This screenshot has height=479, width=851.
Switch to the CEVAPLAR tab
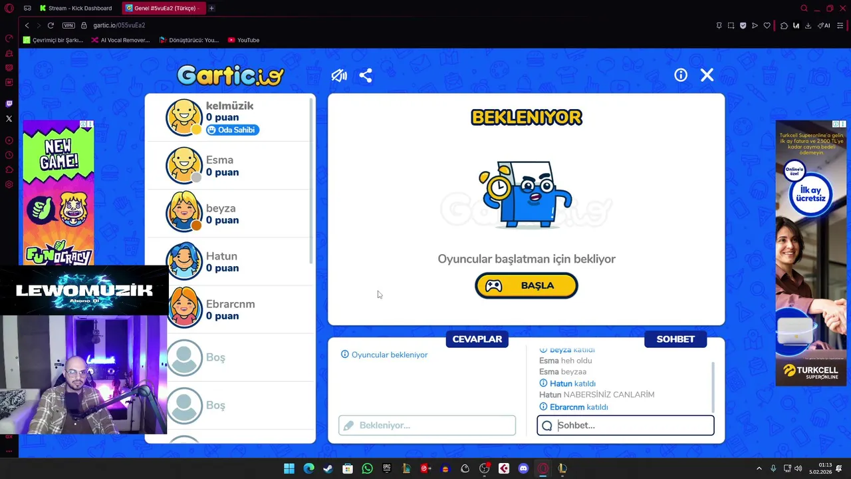tap(477, 339)
